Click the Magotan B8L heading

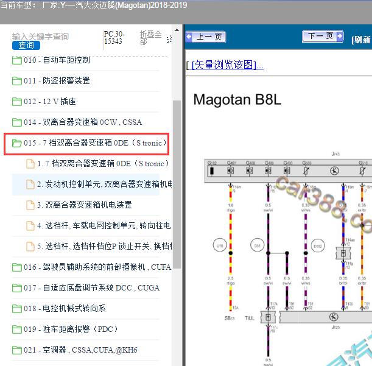(x=237, y=99)
